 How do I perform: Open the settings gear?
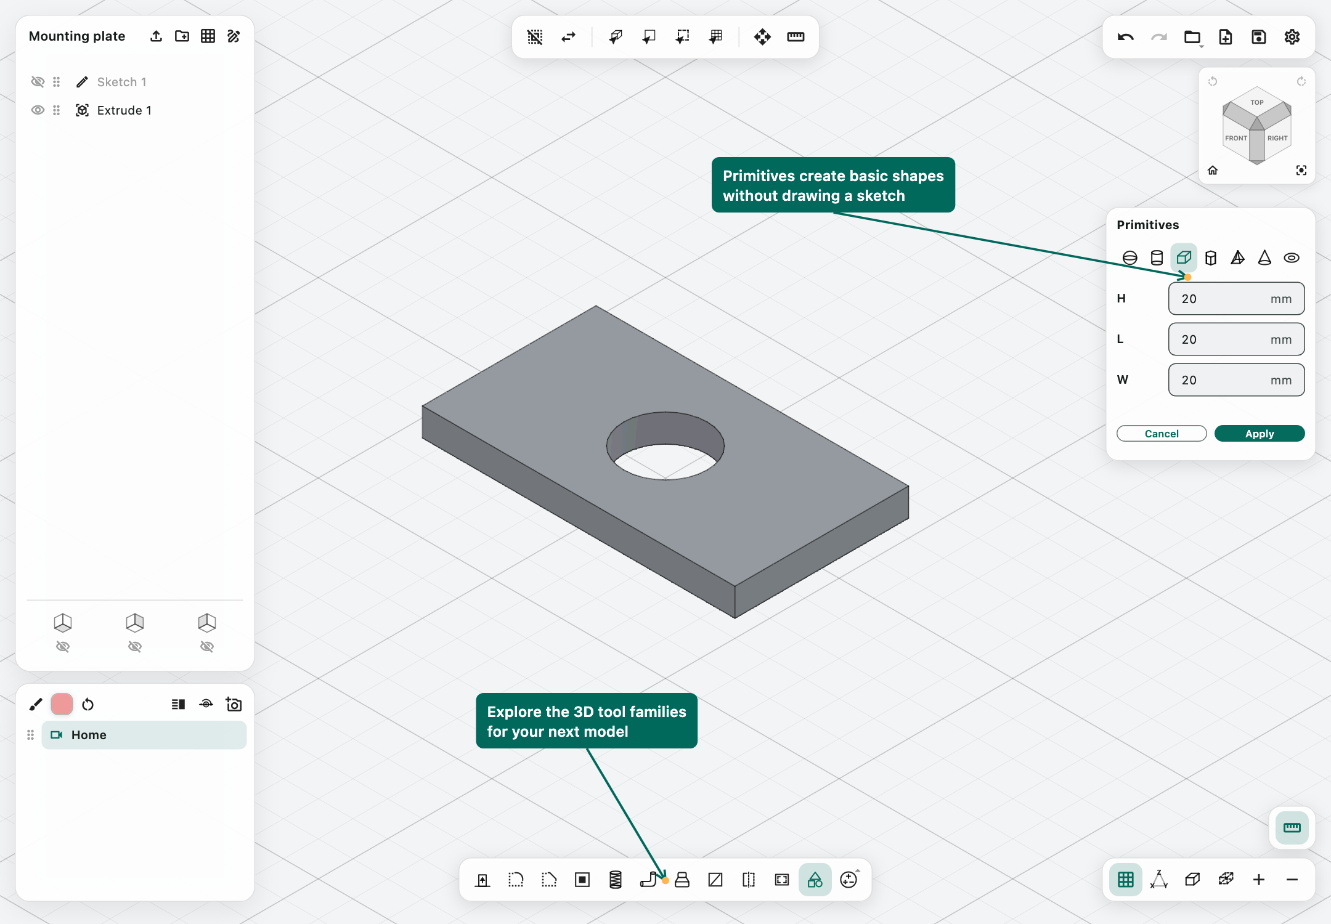point(1292,37)
